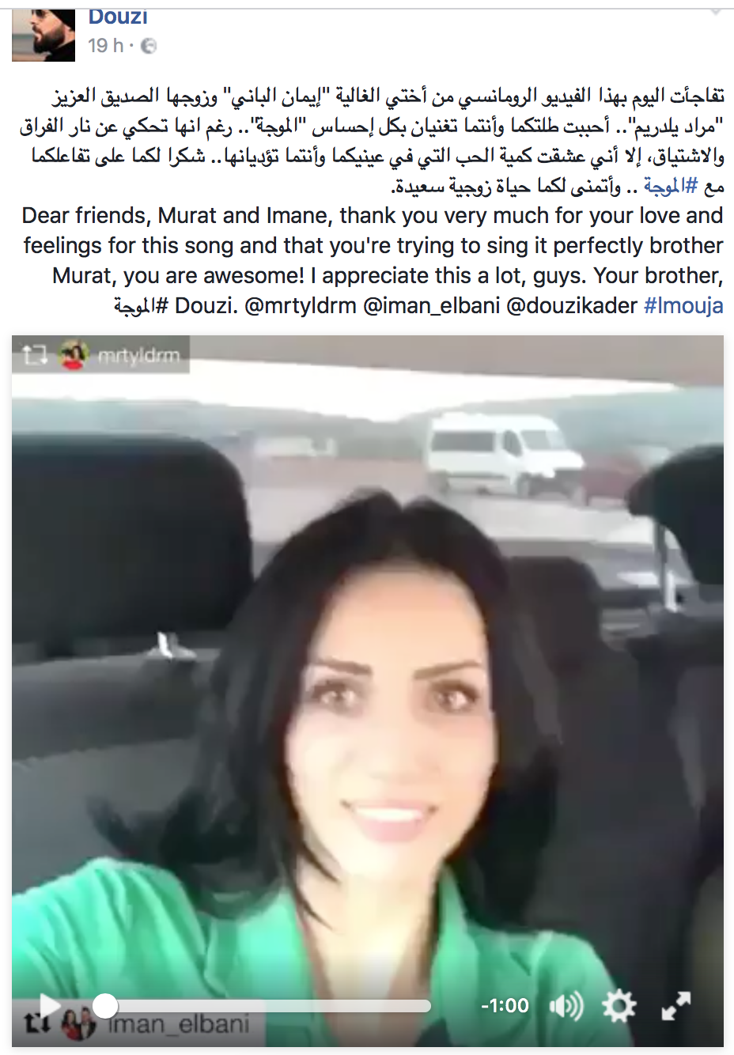This screenshot has width=734, height=1055.
Task: Click the iman_elbani username label
Action: click(179, 1025)
